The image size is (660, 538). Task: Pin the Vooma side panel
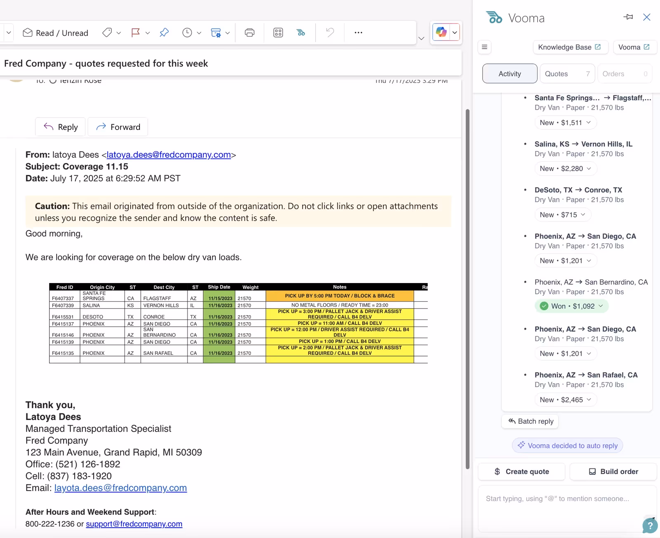(628, 17)
